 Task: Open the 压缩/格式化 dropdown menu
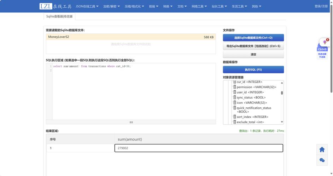(x=134, y=6)
